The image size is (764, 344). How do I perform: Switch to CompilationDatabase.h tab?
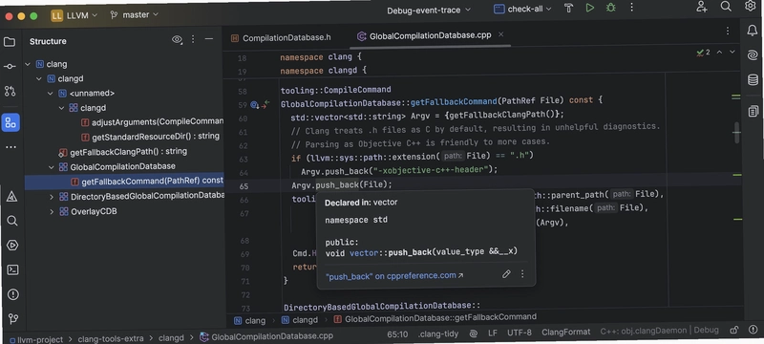tap(281, 37)
